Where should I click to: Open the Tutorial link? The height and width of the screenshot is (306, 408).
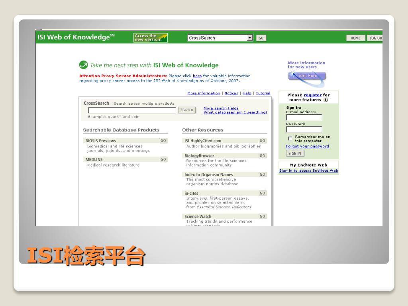pos(263,93)
